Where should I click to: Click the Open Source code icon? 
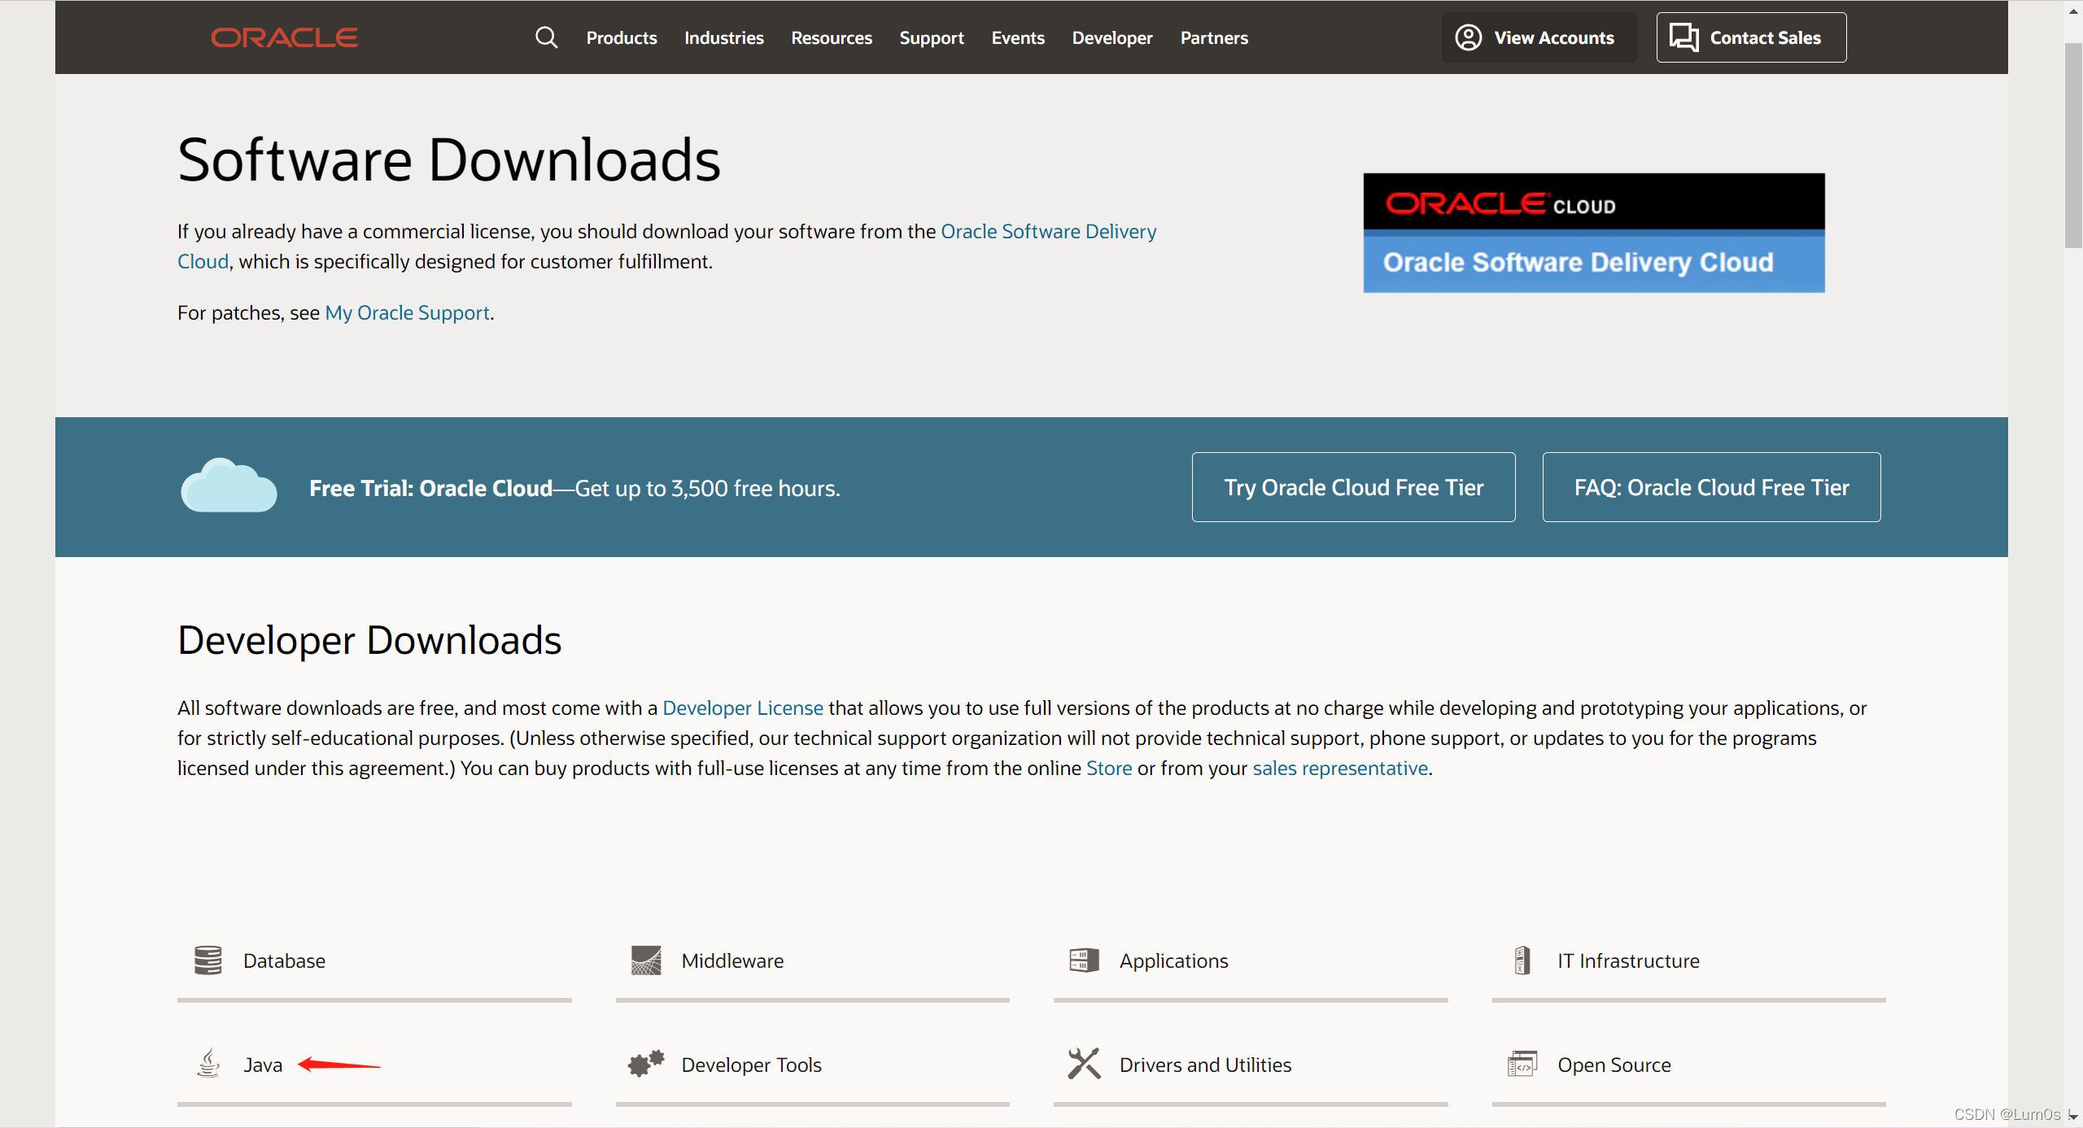1522,1064
